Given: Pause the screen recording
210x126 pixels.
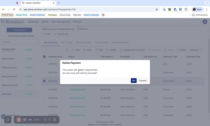Looking at the screenshot, I should [24, 120].
